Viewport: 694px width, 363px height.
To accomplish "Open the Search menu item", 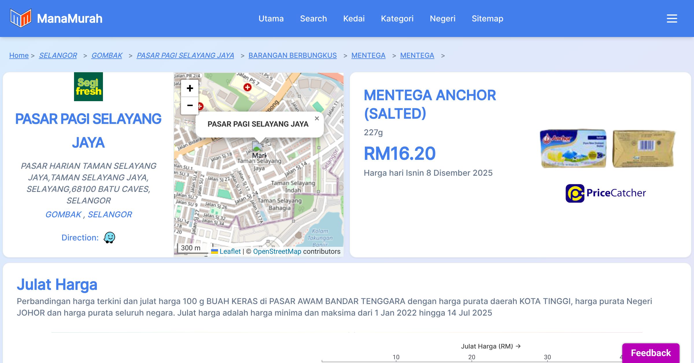I will point(313,18).
